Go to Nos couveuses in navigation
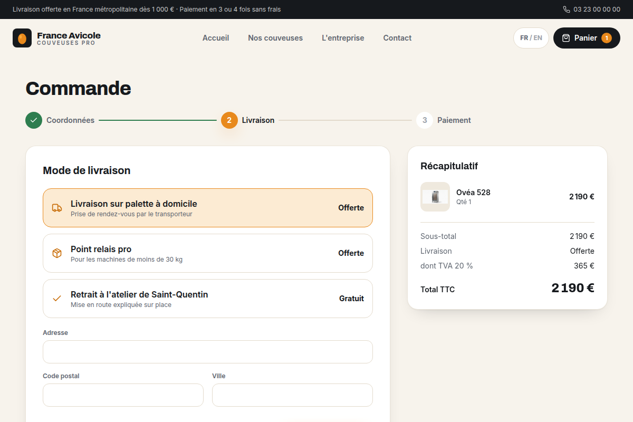This screenshot has width=633, height=422. 275,38
